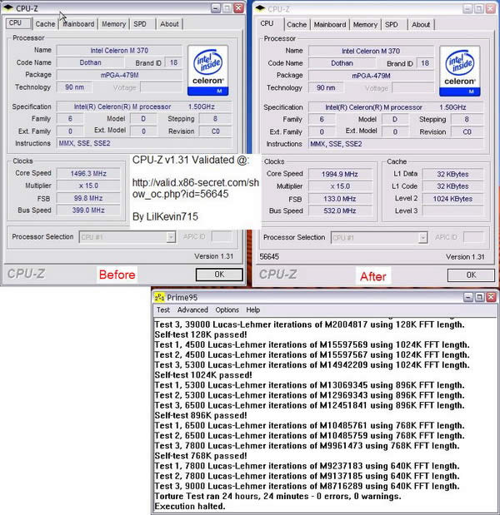
Task: Click Specification field in Before window
Action: [x=144, y=106]
